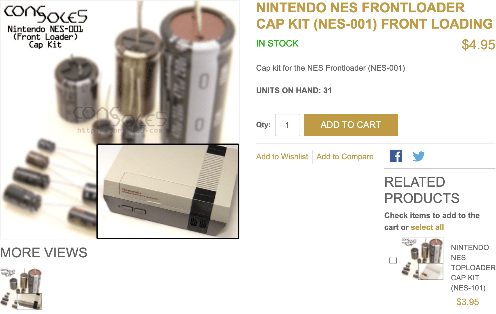Focus the Qty quantity input field
The height and width of the screenshot is (314, 496).
[x=287, y=125]
